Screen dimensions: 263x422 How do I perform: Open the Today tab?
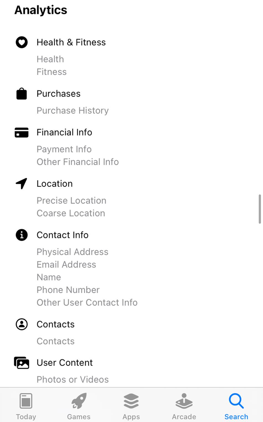point(26,406)
